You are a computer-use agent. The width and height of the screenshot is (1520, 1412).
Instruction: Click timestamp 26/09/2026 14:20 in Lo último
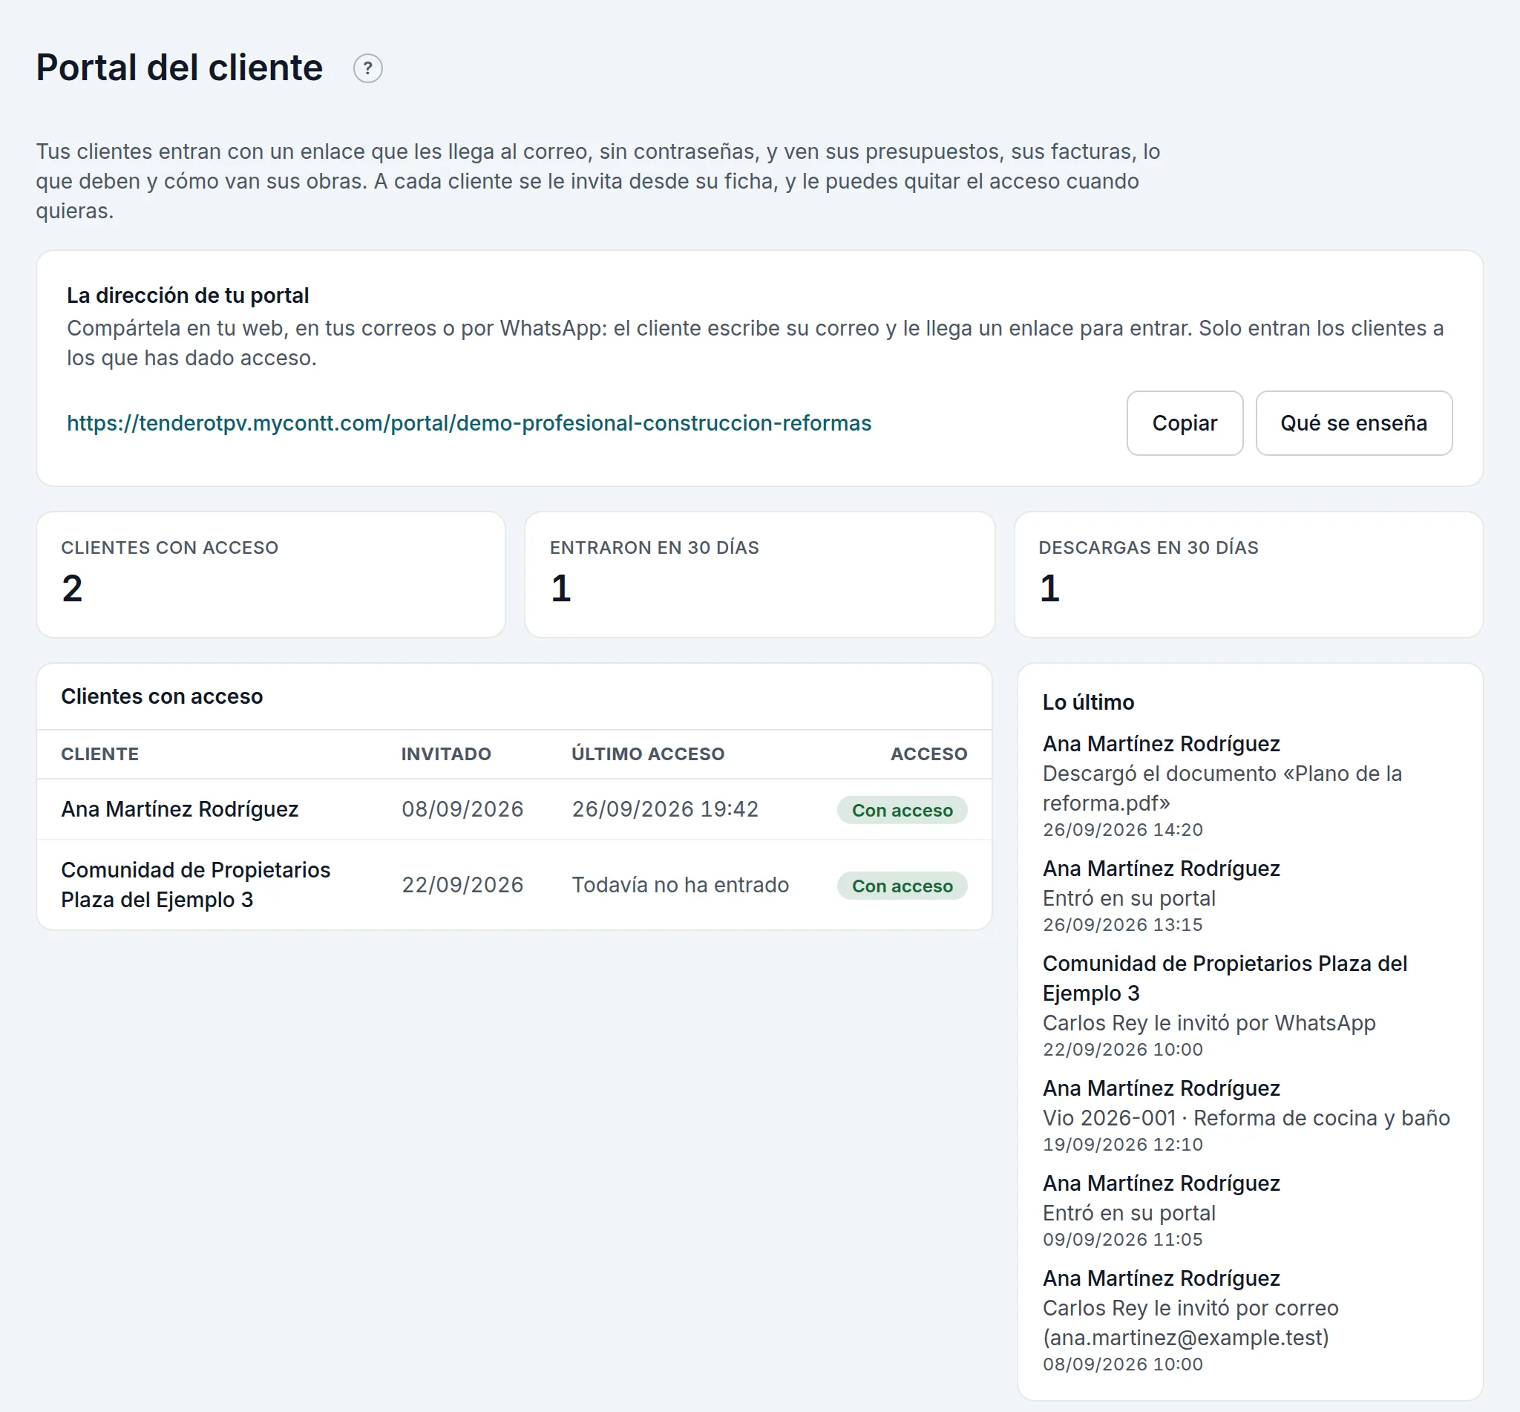1123,830
